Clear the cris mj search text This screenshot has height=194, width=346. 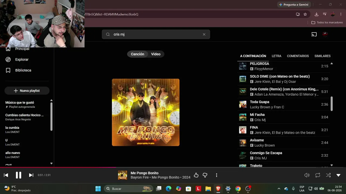(204, 34)
